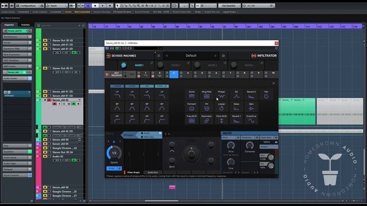This screenshot has height=206, width=367.
Task: Click the Cubase transport Record button
Action: tap(110, 5)
